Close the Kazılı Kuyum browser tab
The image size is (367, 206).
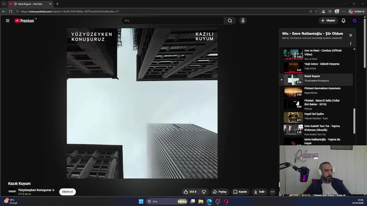[x=50, y=4]
